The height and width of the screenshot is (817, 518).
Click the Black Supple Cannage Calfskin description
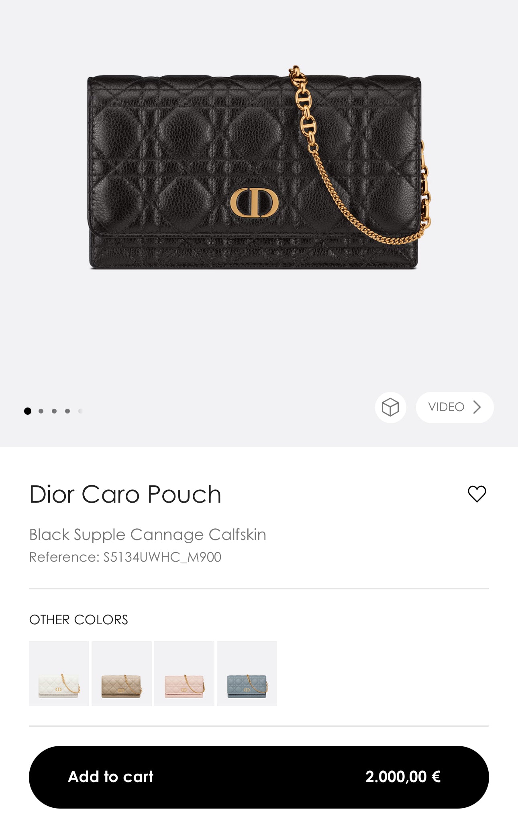point(147,535)
